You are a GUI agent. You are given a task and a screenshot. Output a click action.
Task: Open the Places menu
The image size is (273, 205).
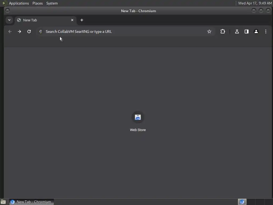click(37, 3)
